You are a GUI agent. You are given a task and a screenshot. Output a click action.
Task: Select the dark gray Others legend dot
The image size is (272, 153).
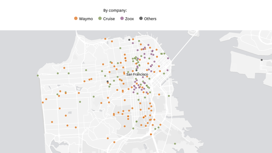141,19
